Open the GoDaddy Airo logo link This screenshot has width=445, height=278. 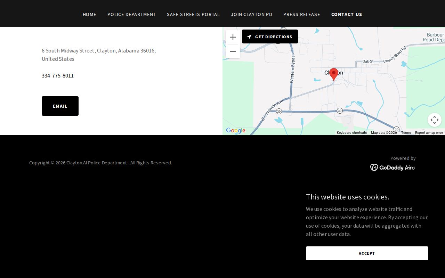point(393,167)
